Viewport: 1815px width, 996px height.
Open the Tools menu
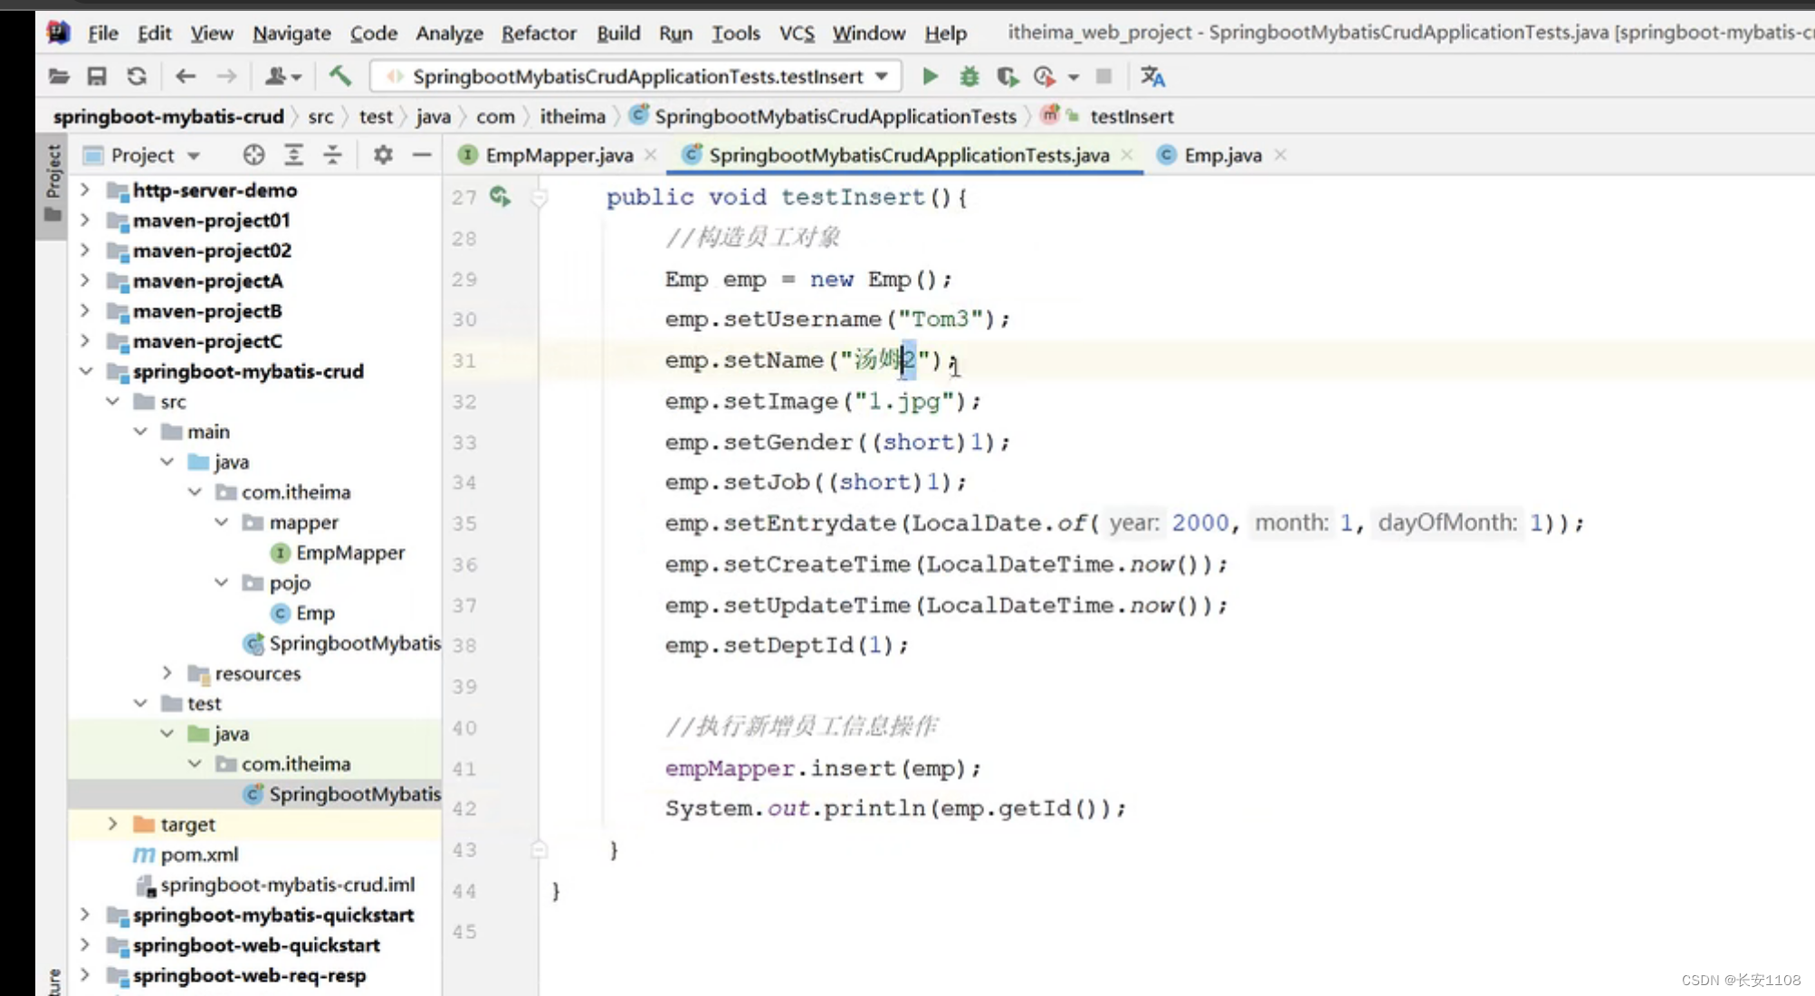tap(735, 33)
